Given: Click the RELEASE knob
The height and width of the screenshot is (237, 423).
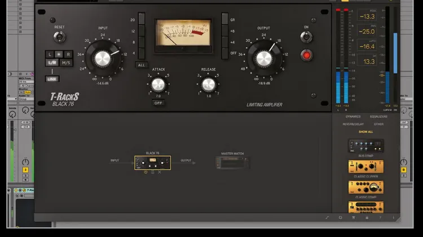Looking at the screenshot, I should pos(209,84).
